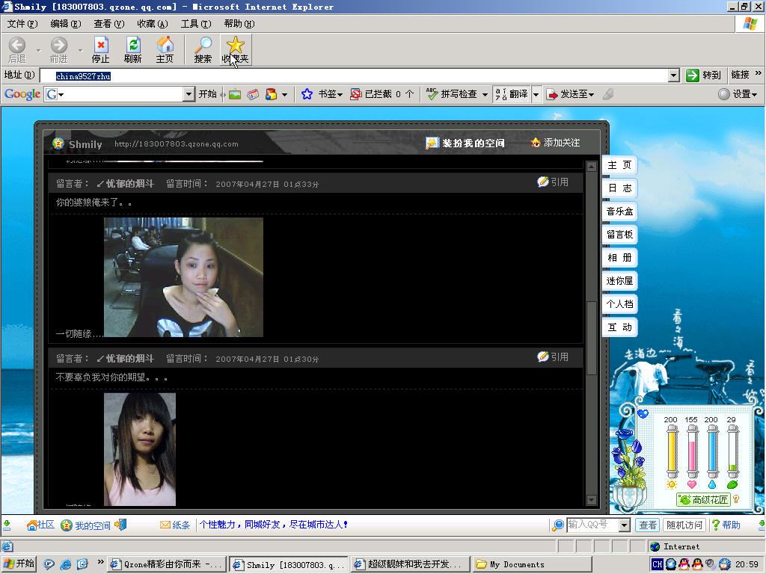
Task: Click the Google toolbar bookmarks star icon
Action: pyautogui.click(x=307, y=94)
